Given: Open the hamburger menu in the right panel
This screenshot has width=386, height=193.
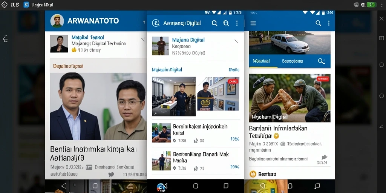Looking at the screenshot, I should [253, 23].
